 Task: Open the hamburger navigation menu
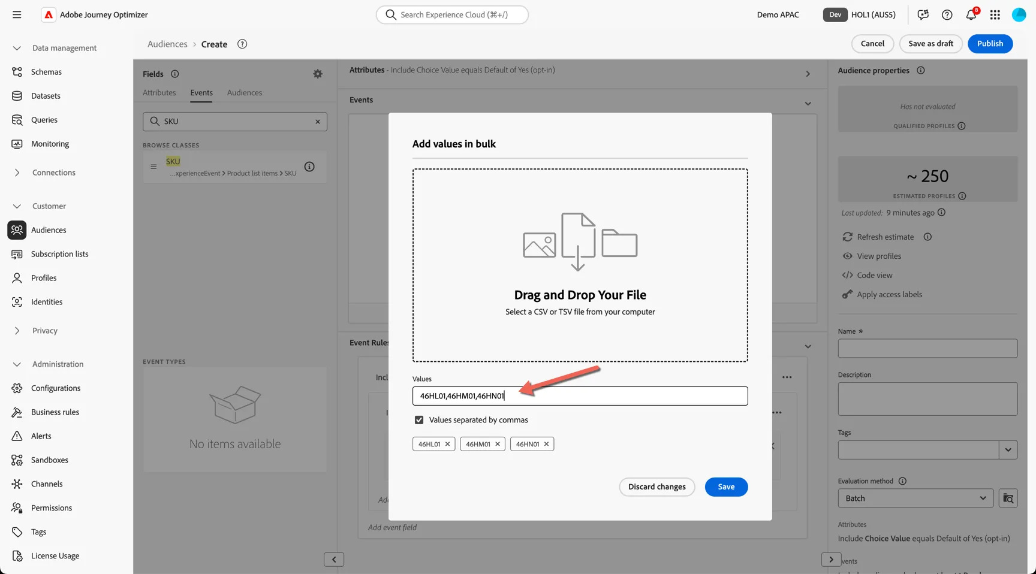(17, 14)
